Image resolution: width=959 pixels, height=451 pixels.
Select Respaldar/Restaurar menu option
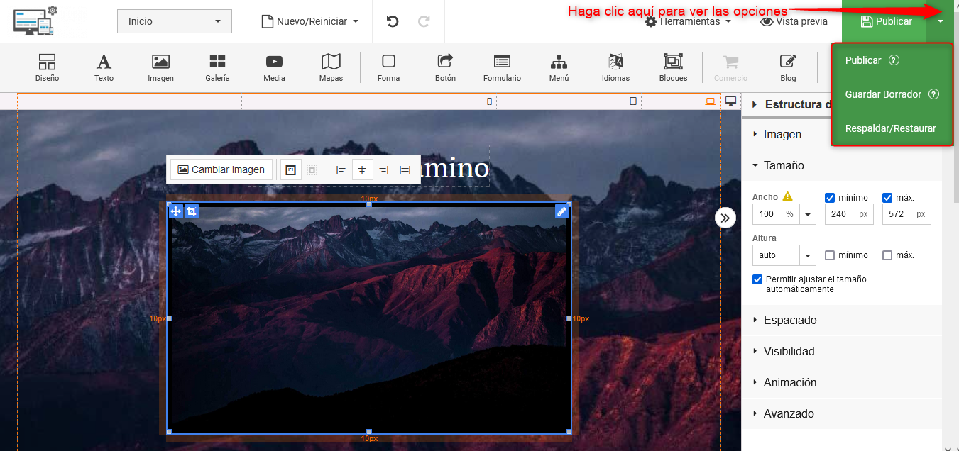(890, 128)
